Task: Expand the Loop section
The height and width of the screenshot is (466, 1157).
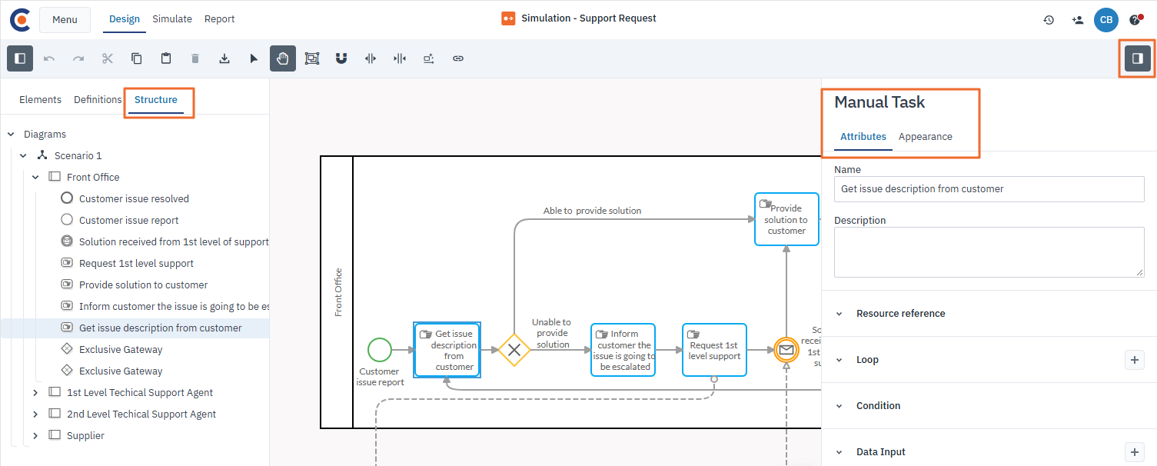Action: pos(839,360)
